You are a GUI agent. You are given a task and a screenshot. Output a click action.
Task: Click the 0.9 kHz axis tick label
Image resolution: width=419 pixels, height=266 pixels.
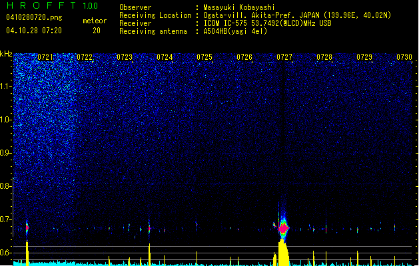(5, 153)
